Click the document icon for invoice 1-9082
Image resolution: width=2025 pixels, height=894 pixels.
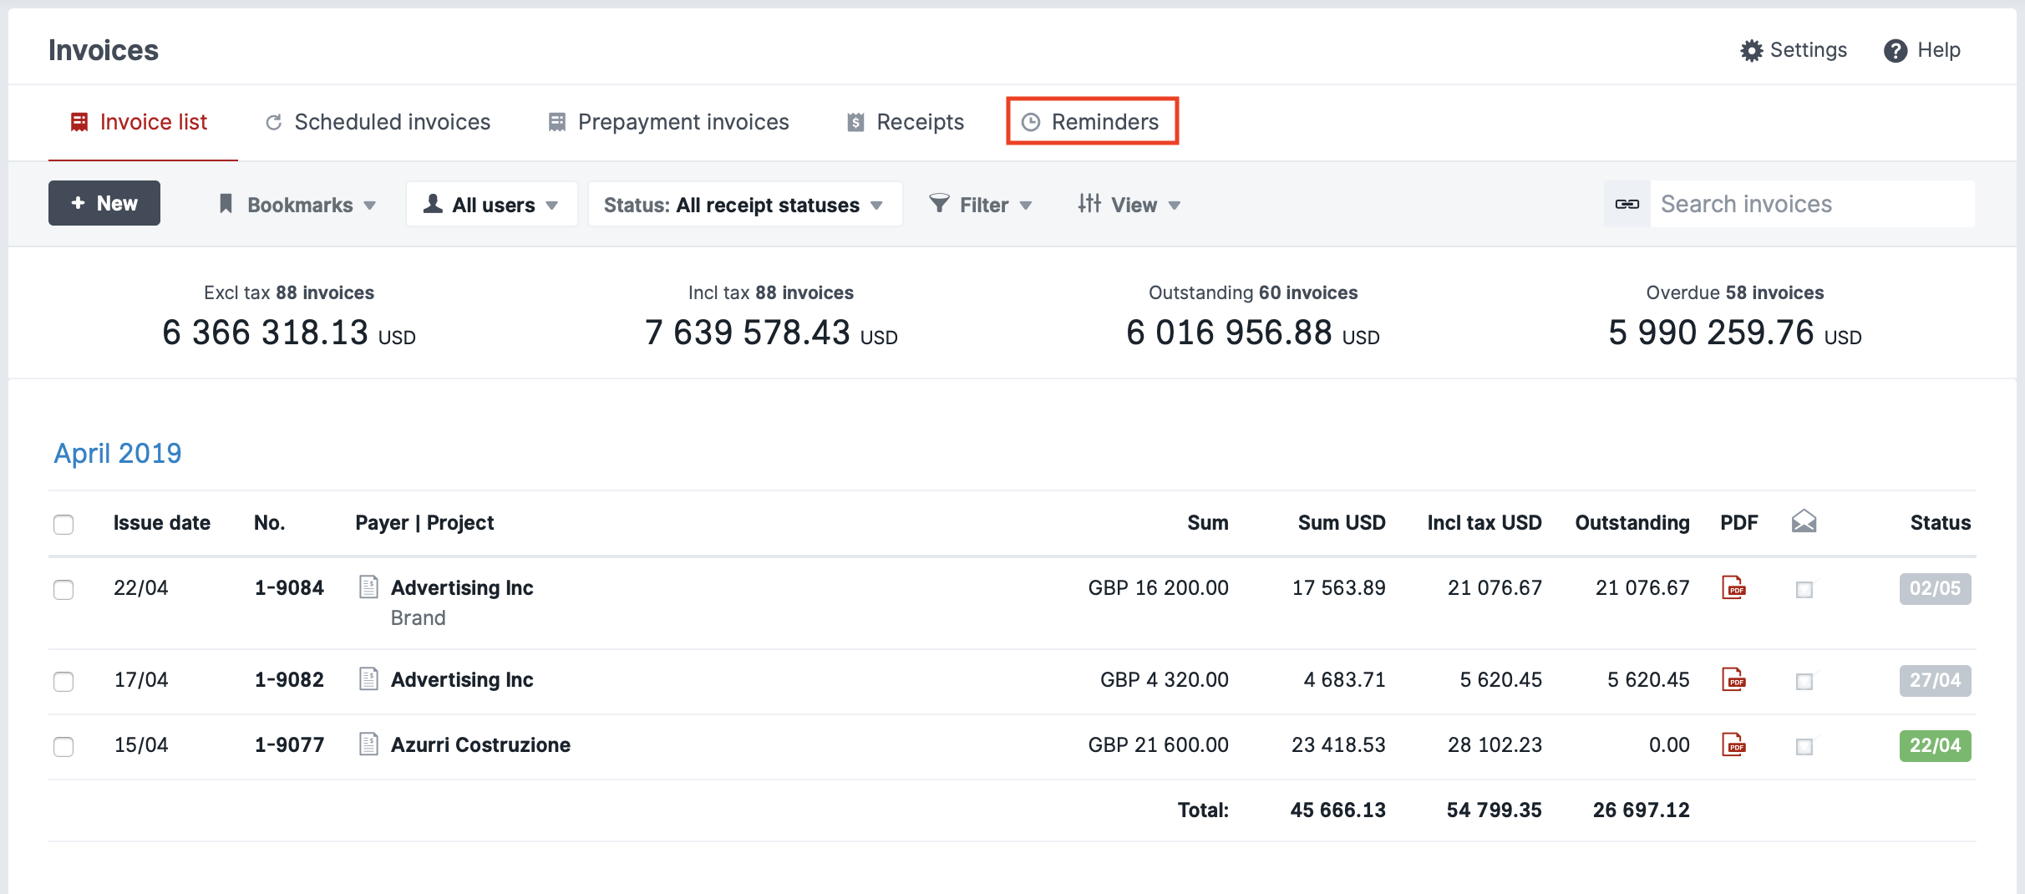[x=368, y=679]
